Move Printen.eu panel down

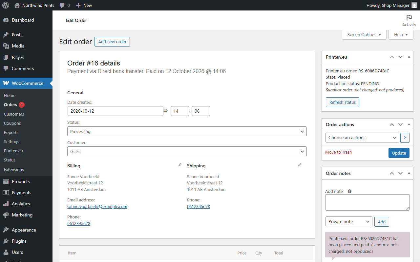click(x=400, y=57)
